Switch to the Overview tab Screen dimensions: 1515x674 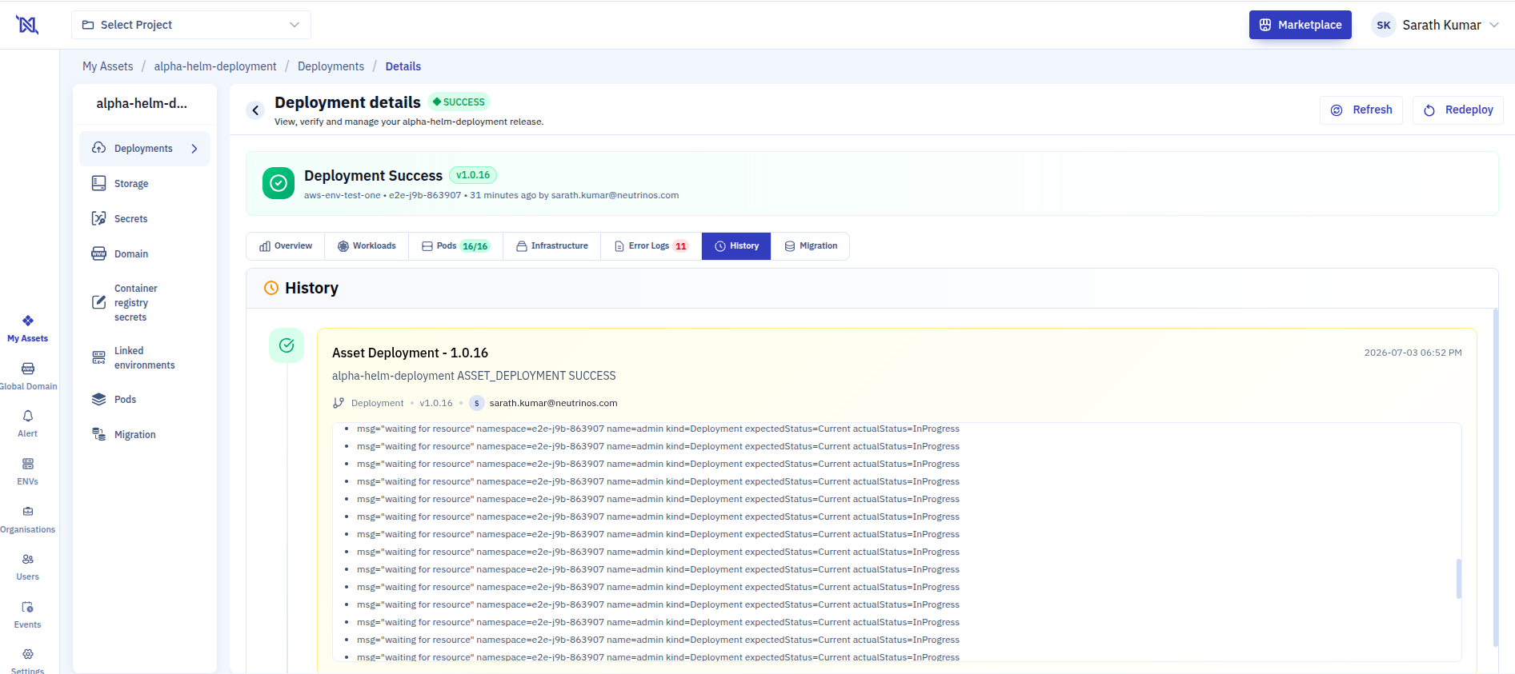point(286,246)
